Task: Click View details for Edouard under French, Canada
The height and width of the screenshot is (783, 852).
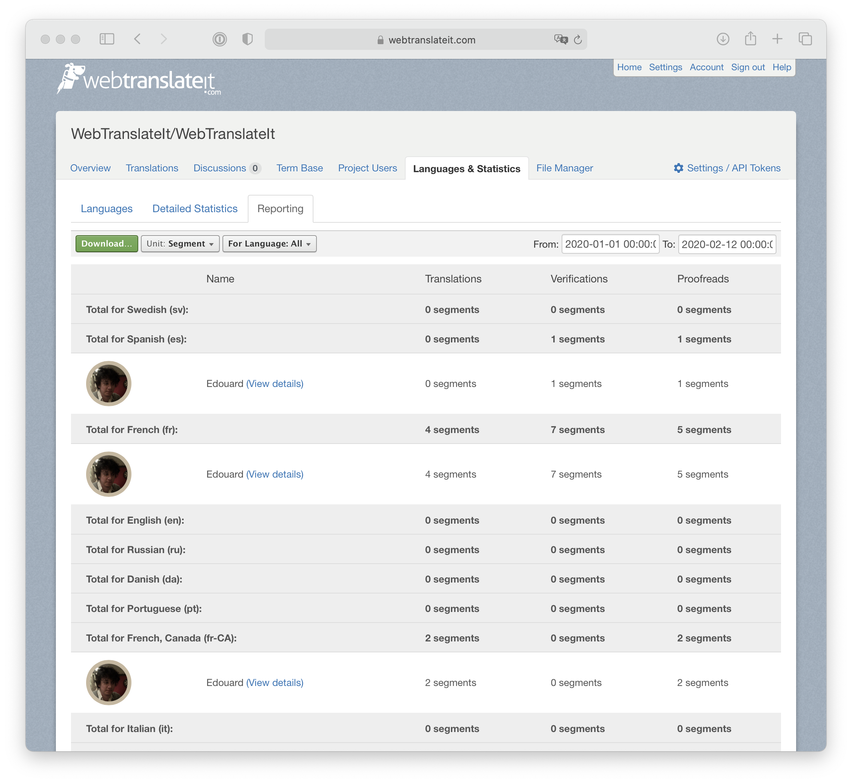Action: pos(275,683)
